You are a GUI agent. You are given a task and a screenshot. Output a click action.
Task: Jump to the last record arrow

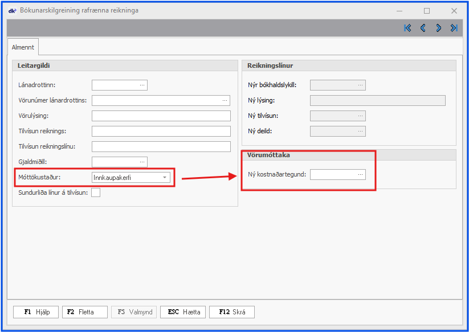coord(454,28)
